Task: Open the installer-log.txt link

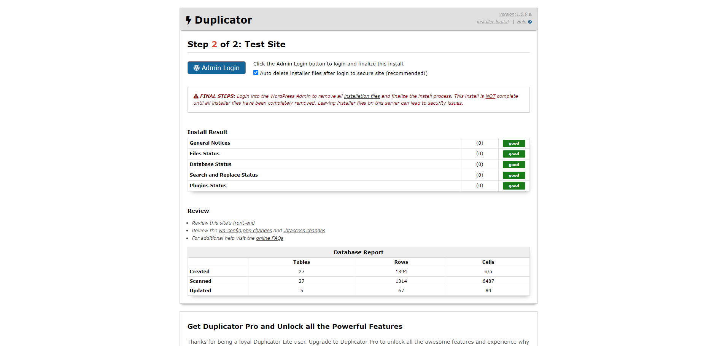Action: point(493,22)
